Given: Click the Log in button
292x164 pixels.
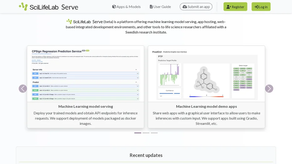Looking at the screenshot, I should 261,7.
